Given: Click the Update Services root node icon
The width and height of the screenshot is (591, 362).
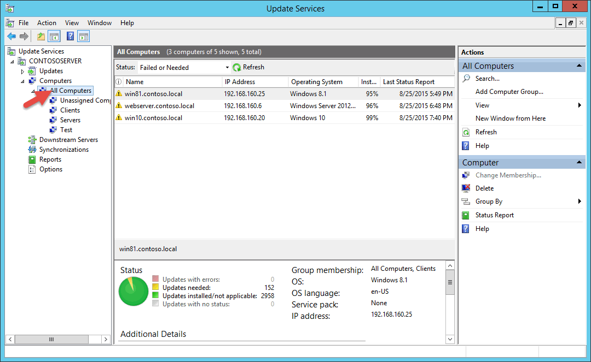Looking at the screenshot, I should pyautogui.click(x=11, y=51).
